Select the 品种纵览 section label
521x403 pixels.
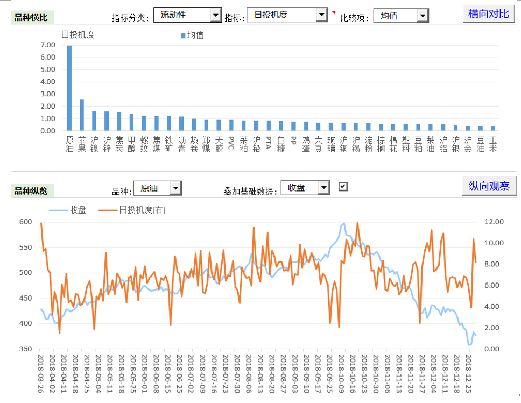pyautogui.click(x=31, y=190)
